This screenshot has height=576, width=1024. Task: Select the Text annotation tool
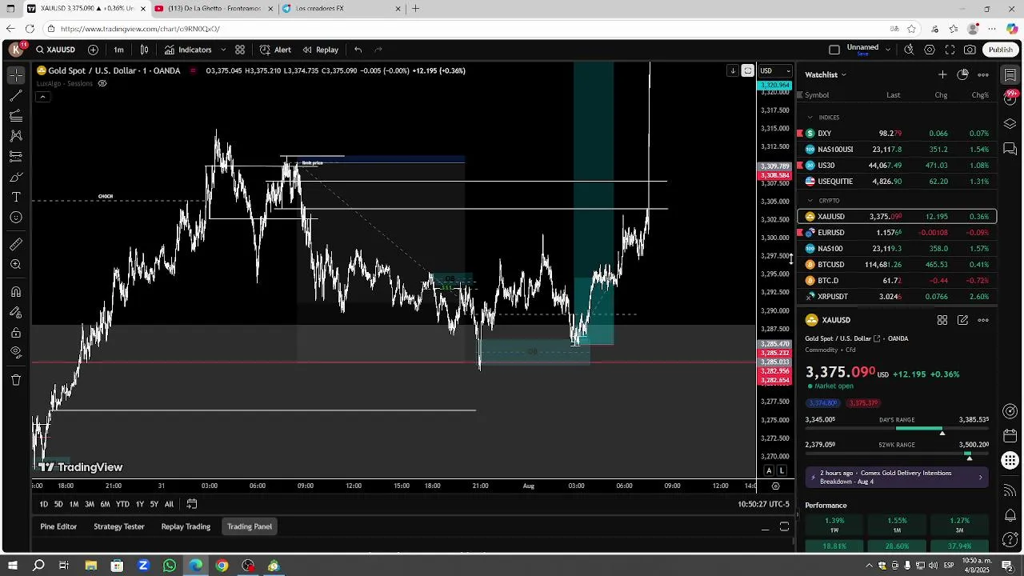pos(16,197)
